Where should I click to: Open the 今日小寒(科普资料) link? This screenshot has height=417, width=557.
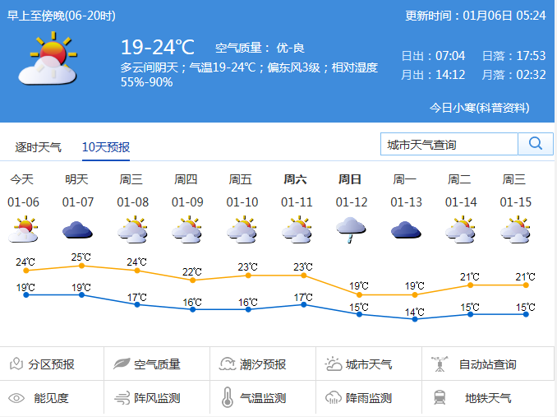[x=480, y=108]
